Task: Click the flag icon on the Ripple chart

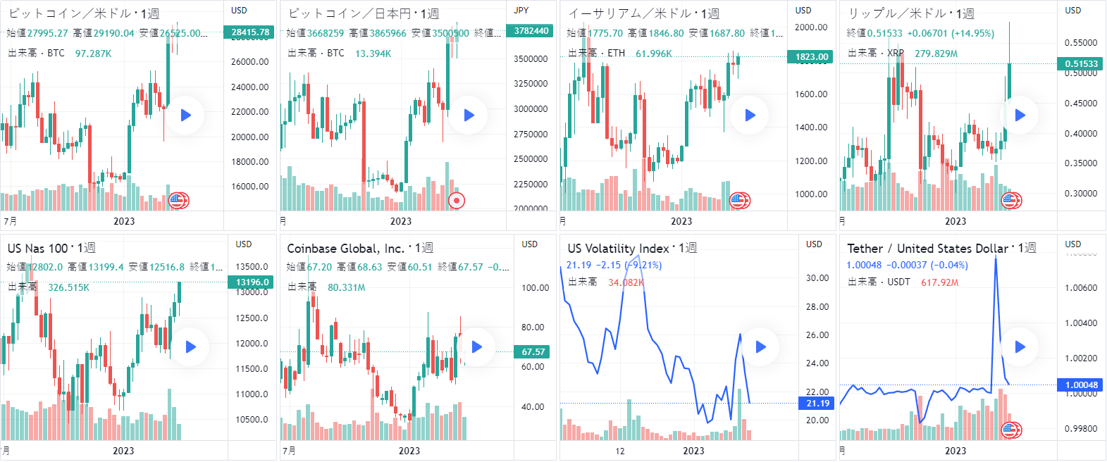Action: click(1011, 201)
